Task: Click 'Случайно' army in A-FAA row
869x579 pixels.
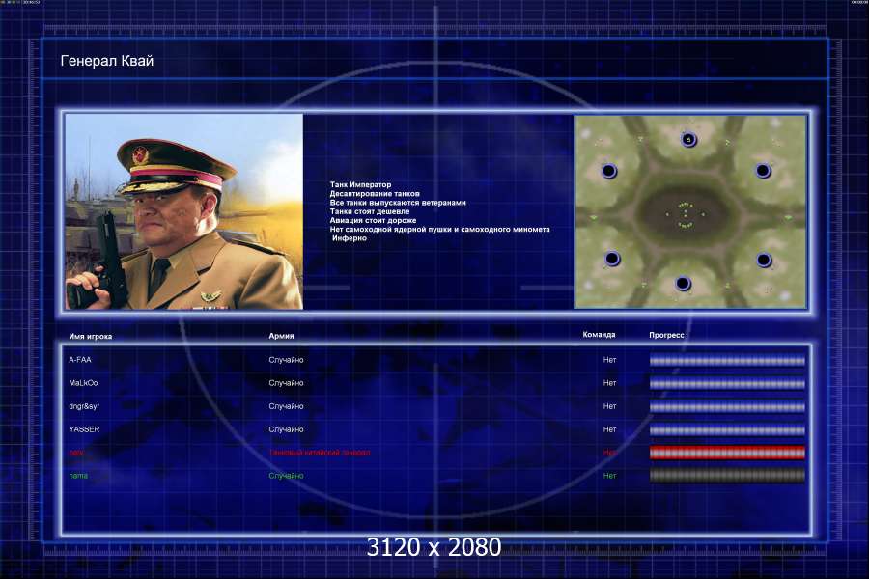Action: click(x=286, y=360)
